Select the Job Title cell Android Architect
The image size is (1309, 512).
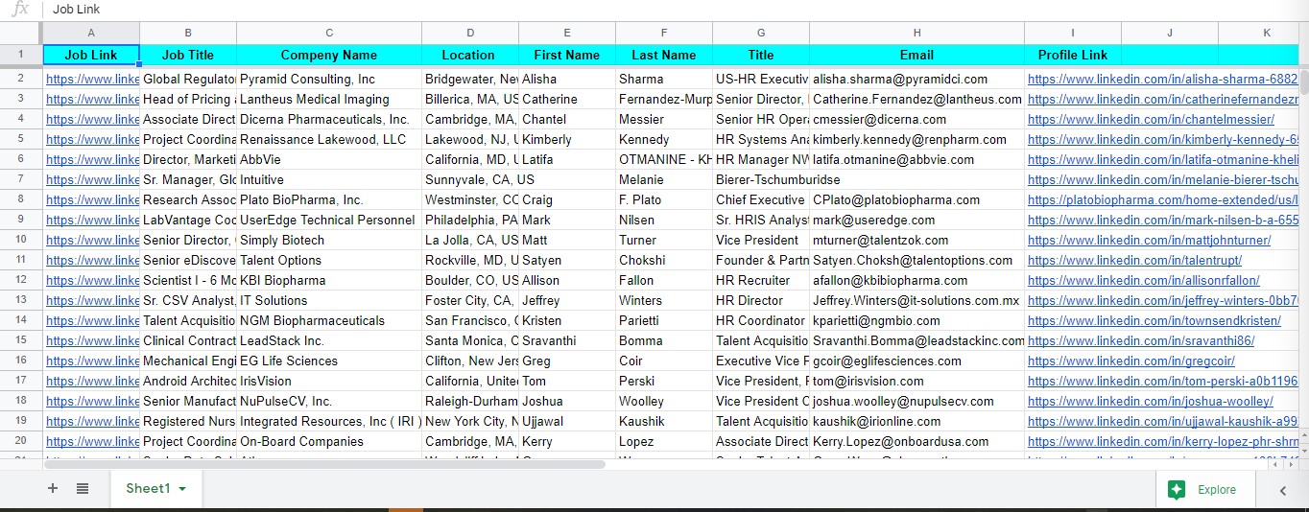click(188, 381)
